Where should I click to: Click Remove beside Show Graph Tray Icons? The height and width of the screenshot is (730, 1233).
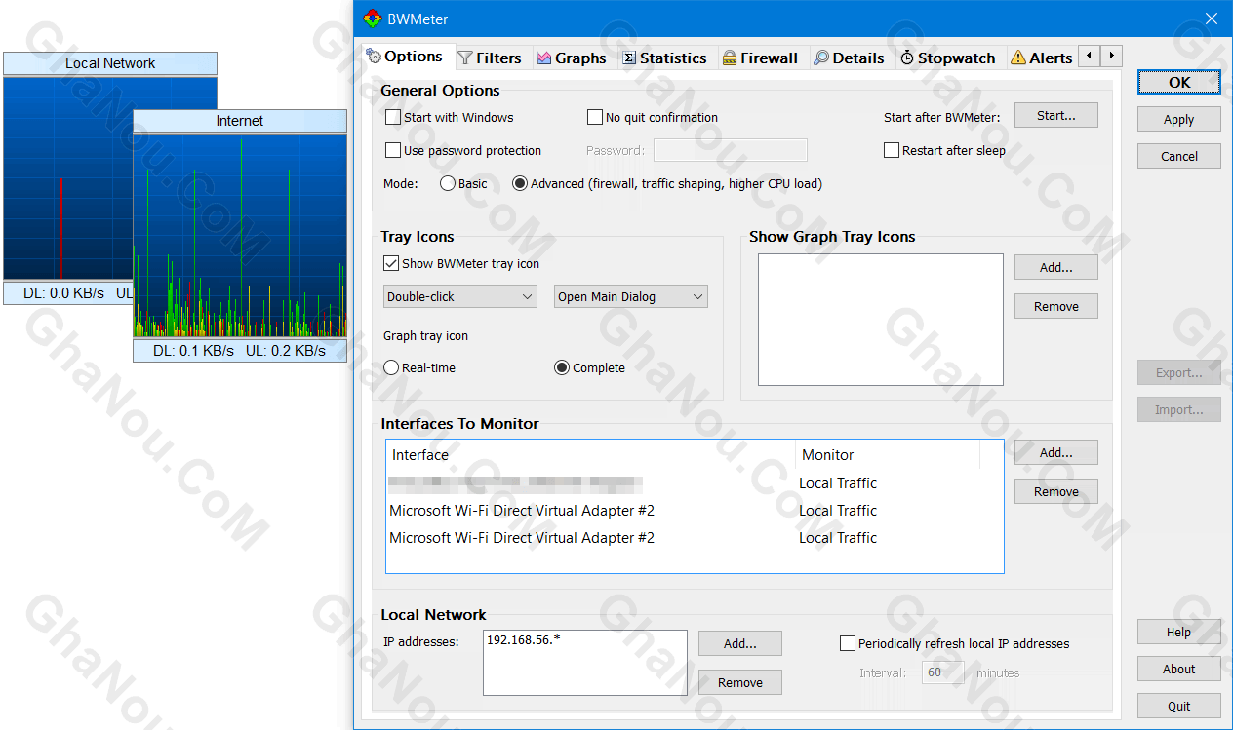coord(1056,306)
